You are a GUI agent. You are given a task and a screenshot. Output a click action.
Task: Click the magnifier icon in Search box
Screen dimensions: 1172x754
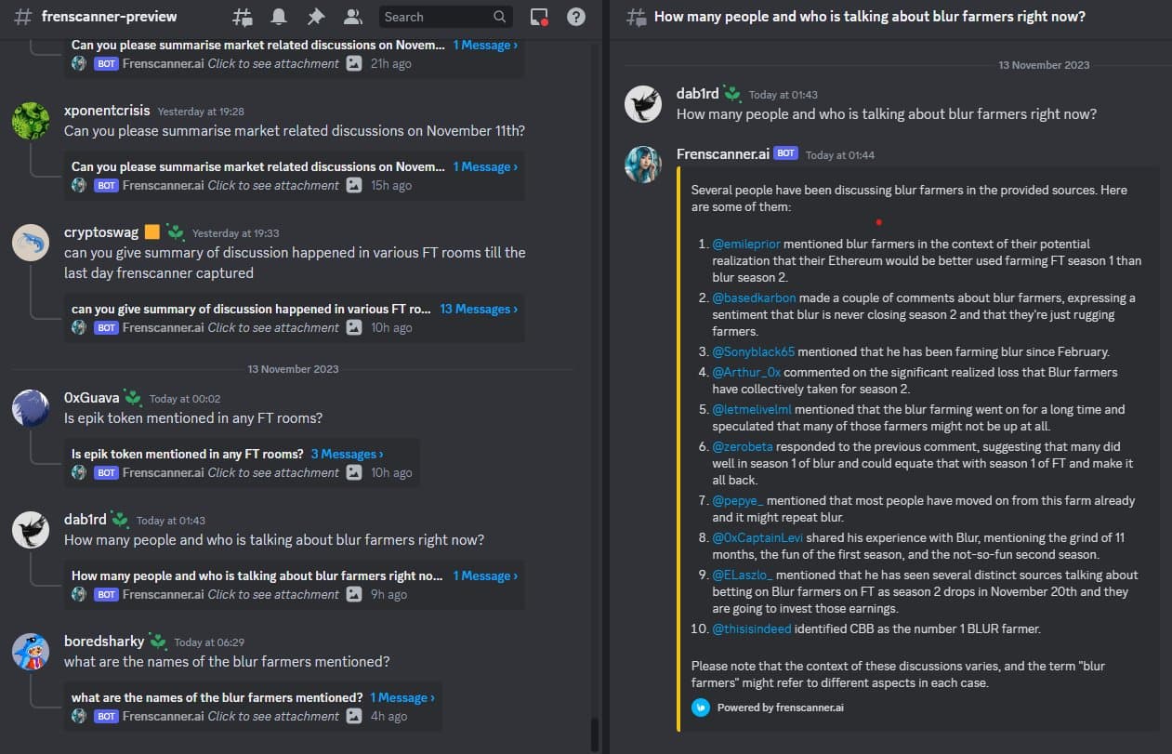tap(500, 17)
